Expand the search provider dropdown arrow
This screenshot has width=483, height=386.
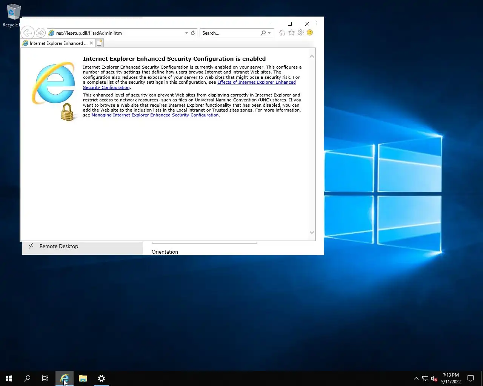pyautogui.click(x=269, y=33)
